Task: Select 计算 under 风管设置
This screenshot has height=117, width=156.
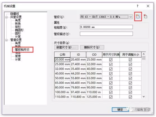Action: point(18,36)
